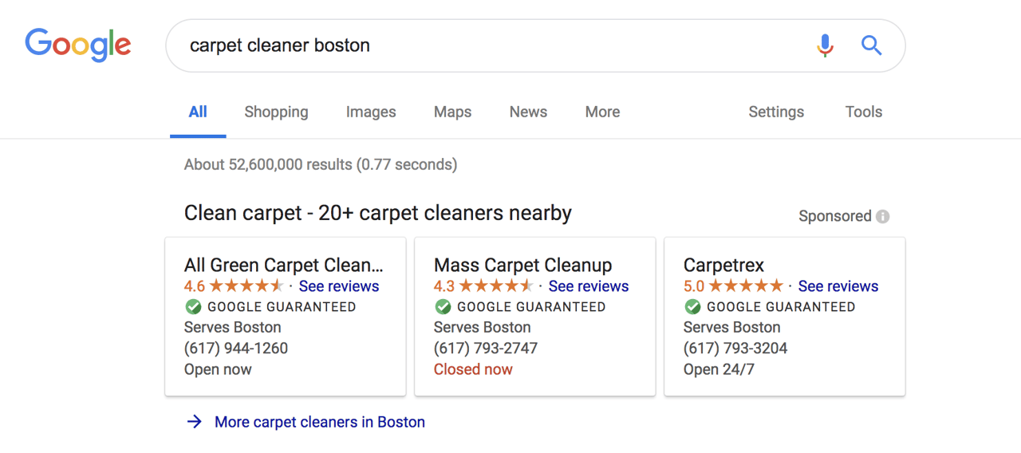This screenshot has width=1021, height=453.
Task: Click the Google logo
Action: pos(77,45)
